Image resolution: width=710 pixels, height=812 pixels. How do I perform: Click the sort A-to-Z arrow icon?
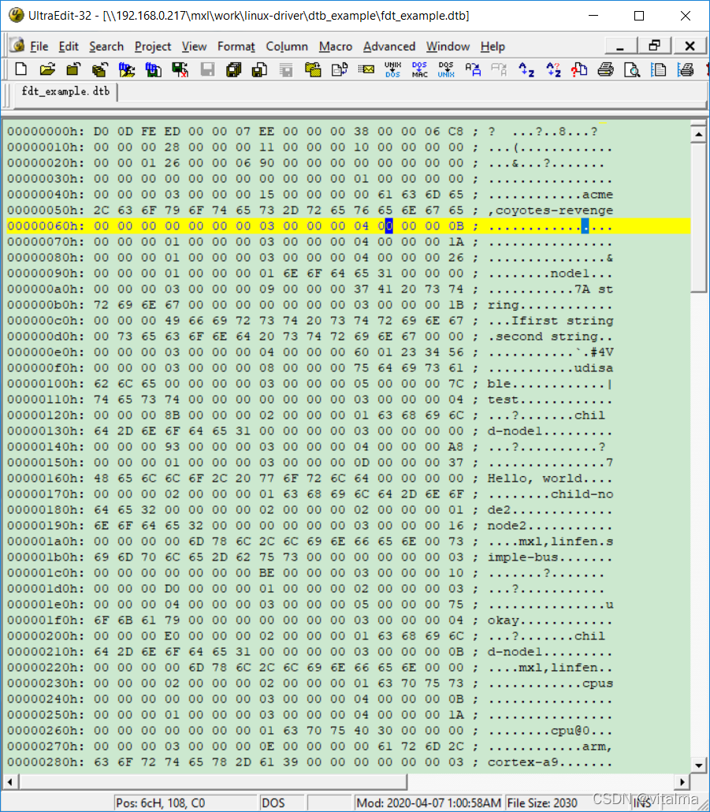(x=527, y=69)
